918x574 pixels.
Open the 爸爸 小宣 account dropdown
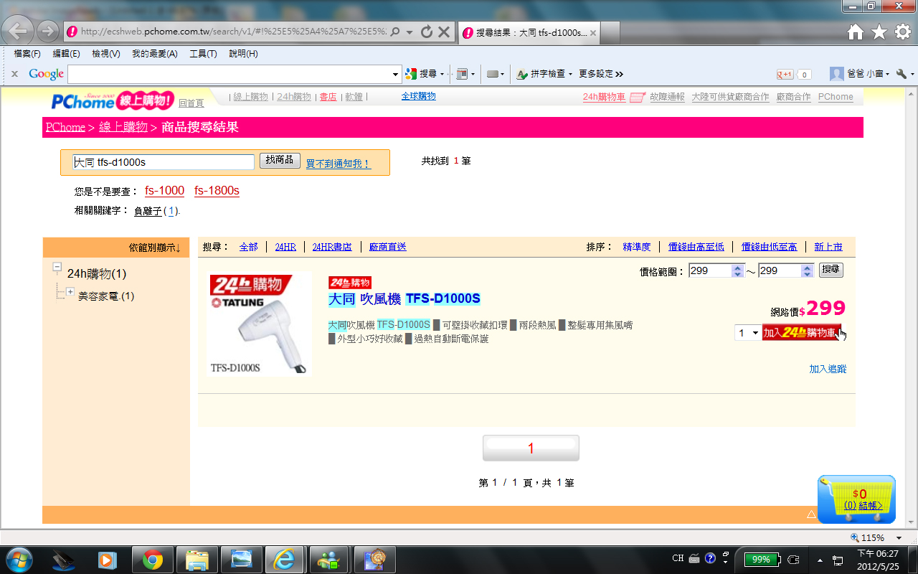[x=860, y=74]
